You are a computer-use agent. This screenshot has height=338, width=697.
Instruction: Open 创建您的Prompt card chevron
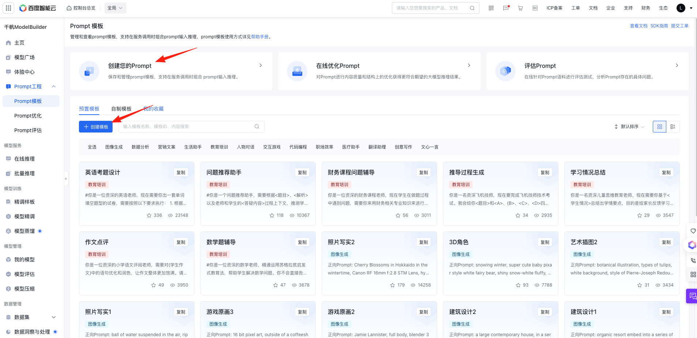261,65
